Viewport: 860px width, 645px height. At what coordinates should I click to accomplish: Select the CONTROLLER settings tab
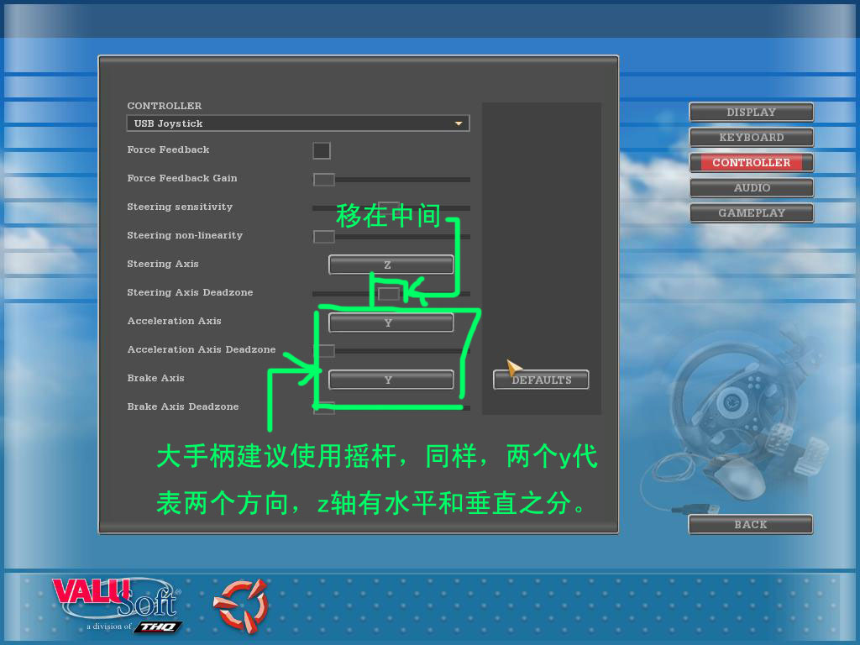(x=751, y=162)
